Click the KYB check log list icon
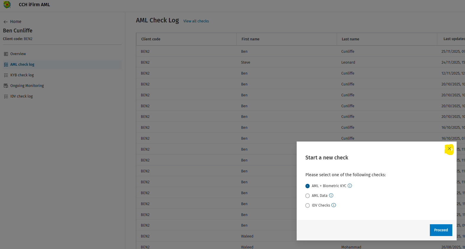 [6, 75]
